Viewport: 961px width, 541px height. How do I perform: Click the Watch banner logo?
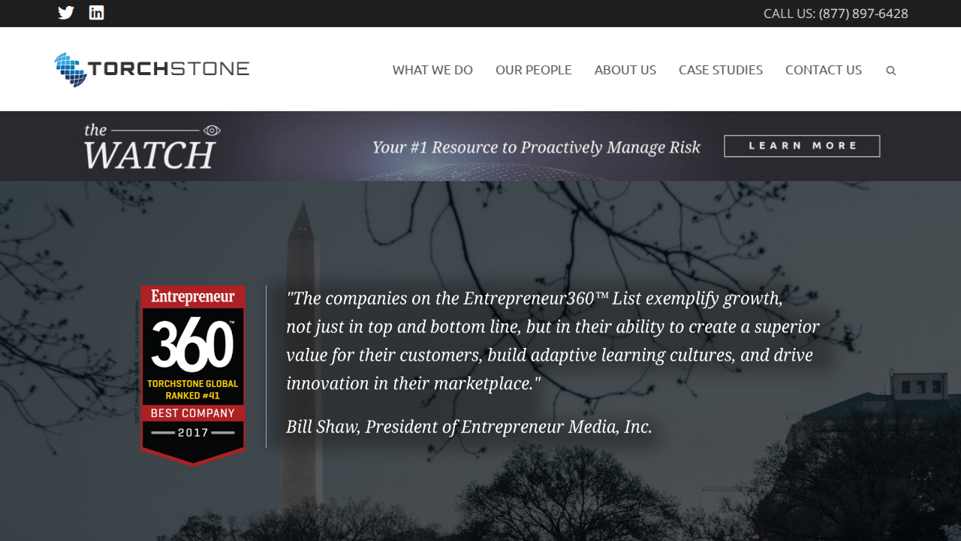pyautogui.click(x=152, y=146)
